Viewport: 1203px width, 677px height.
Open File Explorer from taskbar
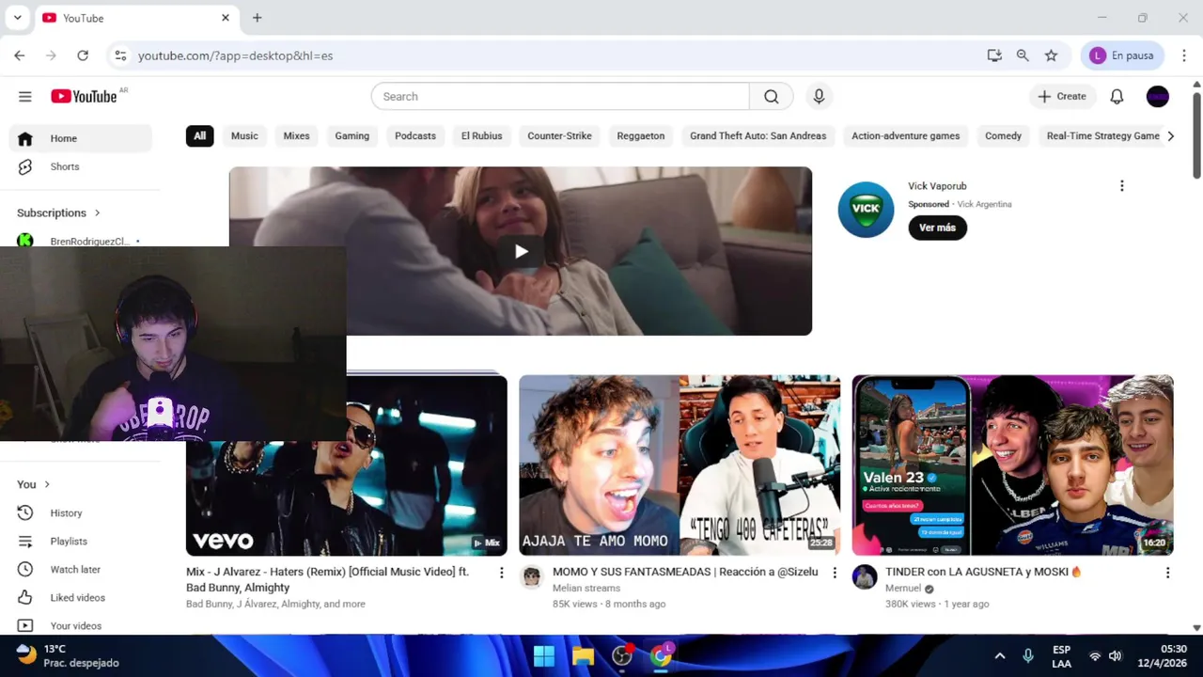[x=583, y=655]
